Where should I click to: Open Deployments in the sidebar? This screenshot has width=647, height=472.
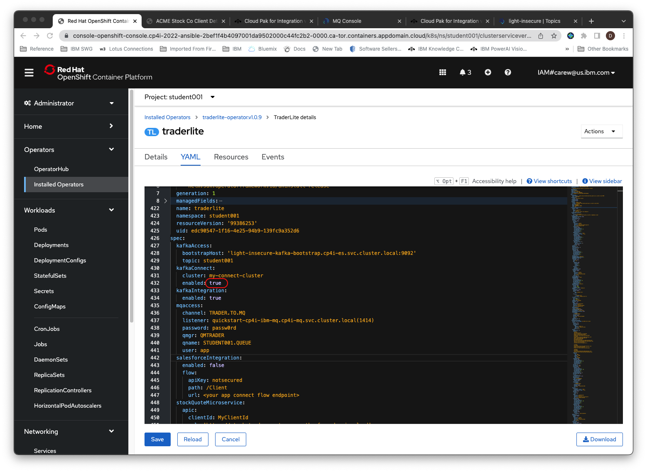tap(51, 245)
